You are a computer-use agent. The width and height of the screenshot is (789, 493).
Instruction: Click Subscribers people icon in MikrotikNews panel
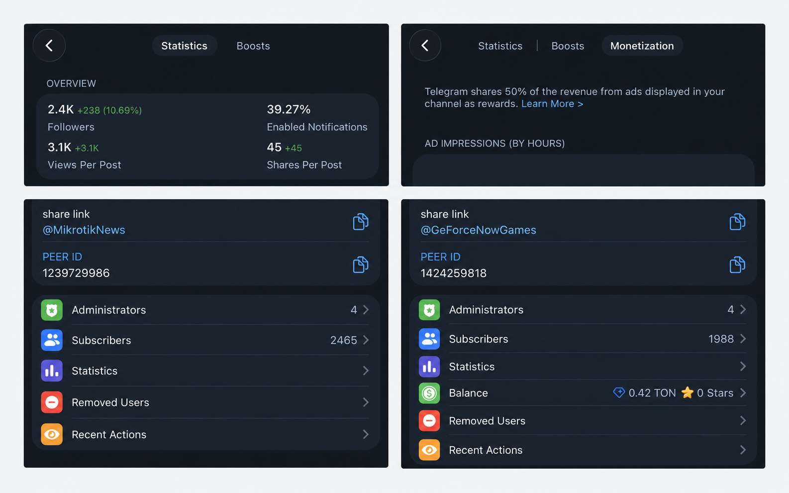point(52,340)
